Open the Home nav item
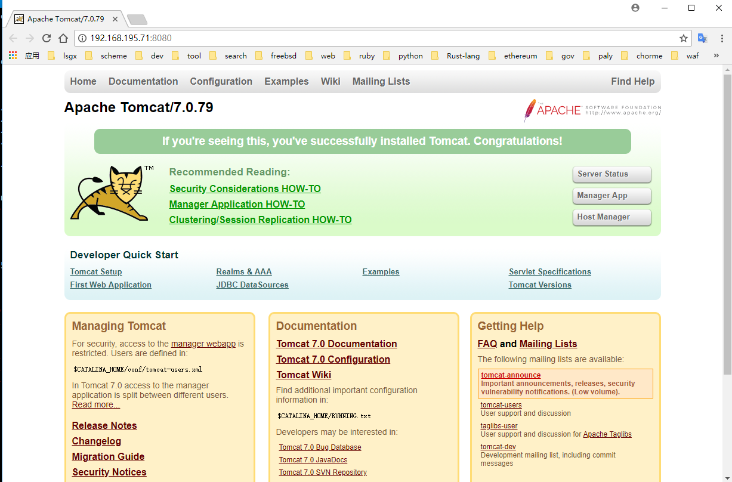Viewport: 732px width, 482px height. point(83,82)
